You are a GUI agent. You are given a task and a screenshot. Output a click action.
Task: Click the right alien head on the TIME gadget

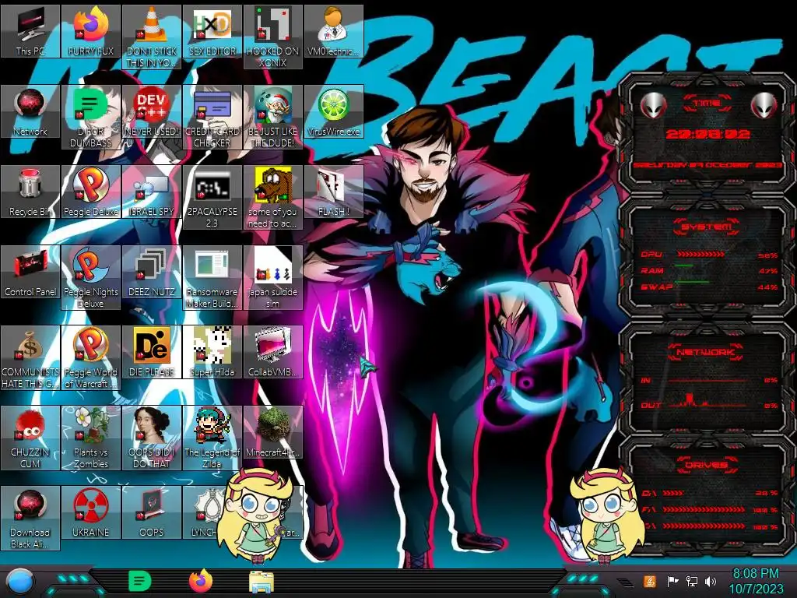pyautogui.click(x=764, y=105)
